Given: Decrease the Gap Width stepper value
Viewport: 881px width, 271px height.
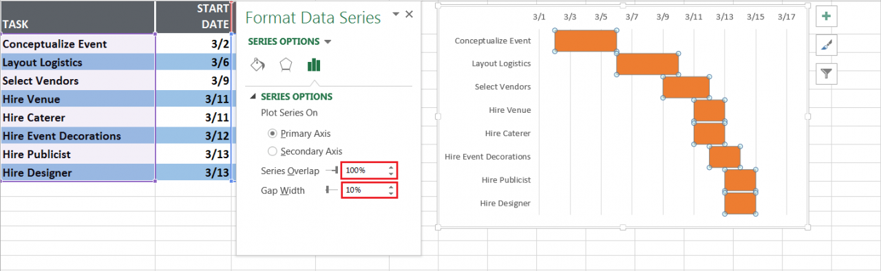Looking at the screenshot, I should (392, 193).
